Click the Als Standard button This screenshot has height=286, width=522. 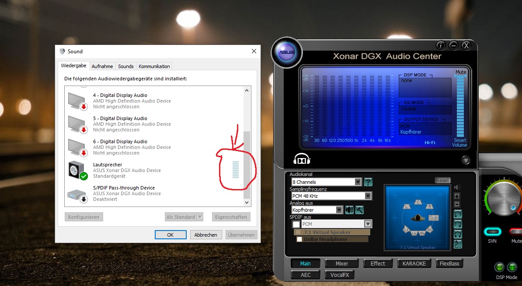pyautogui.click(x=181, y=217)
